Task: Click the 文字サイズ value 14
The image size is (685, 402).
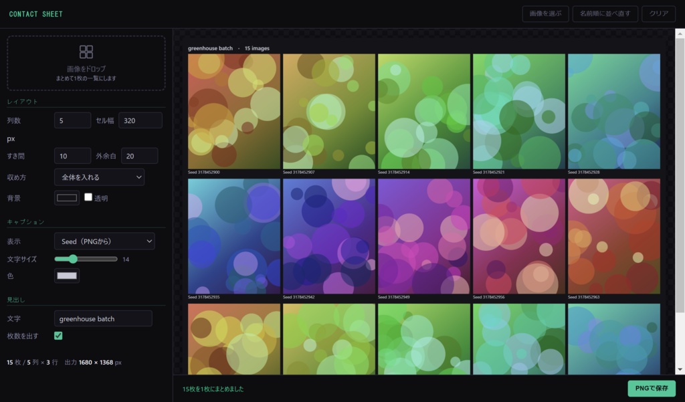Action: coord(126,259)
